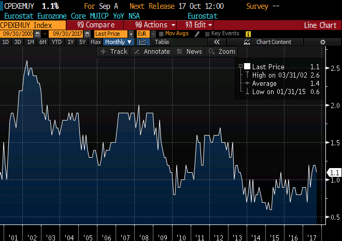The height and width of the screenshot is (241, 342).
Task: Open the Actions menu
Action: click(x=154, y=25)
